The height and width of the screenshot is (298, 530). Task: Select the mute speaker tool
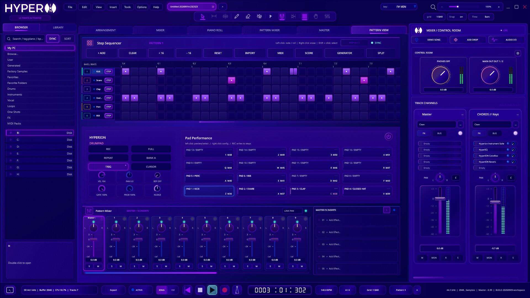click(x=259, y=16)
